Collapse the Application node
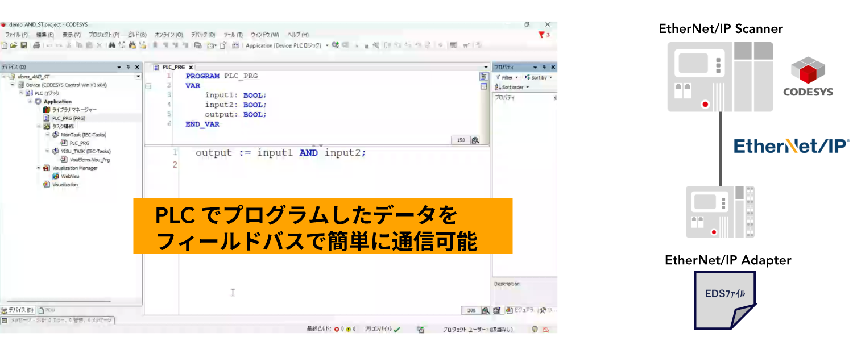853x341 pixels. (30, 101)
